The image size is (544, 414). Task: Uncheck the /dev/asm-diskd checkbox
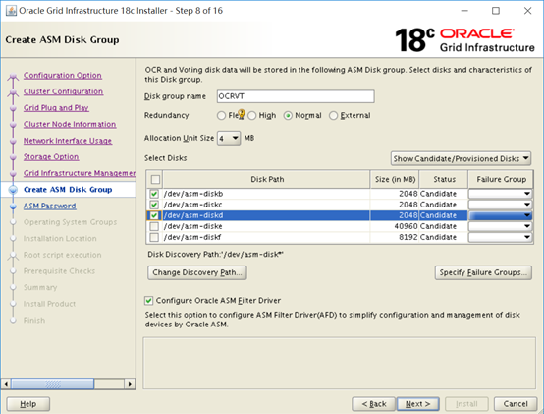tap(154, 215)
